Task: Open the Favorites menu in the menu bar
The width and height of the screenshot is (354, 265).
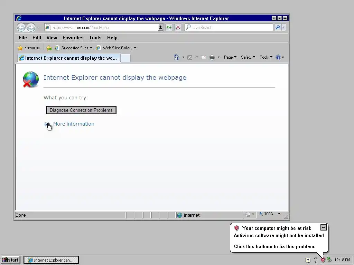Action: pyautogui.click(x=73, y=38)
